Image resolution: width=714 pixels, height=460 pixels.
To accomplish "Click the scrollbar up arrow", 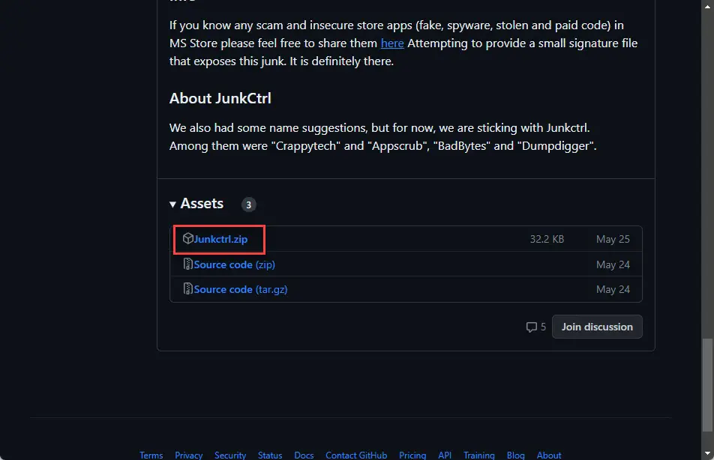I will coord(707,7).
